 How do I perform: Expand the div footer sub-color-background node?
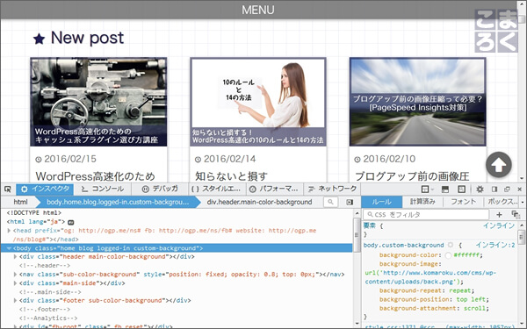15,300
